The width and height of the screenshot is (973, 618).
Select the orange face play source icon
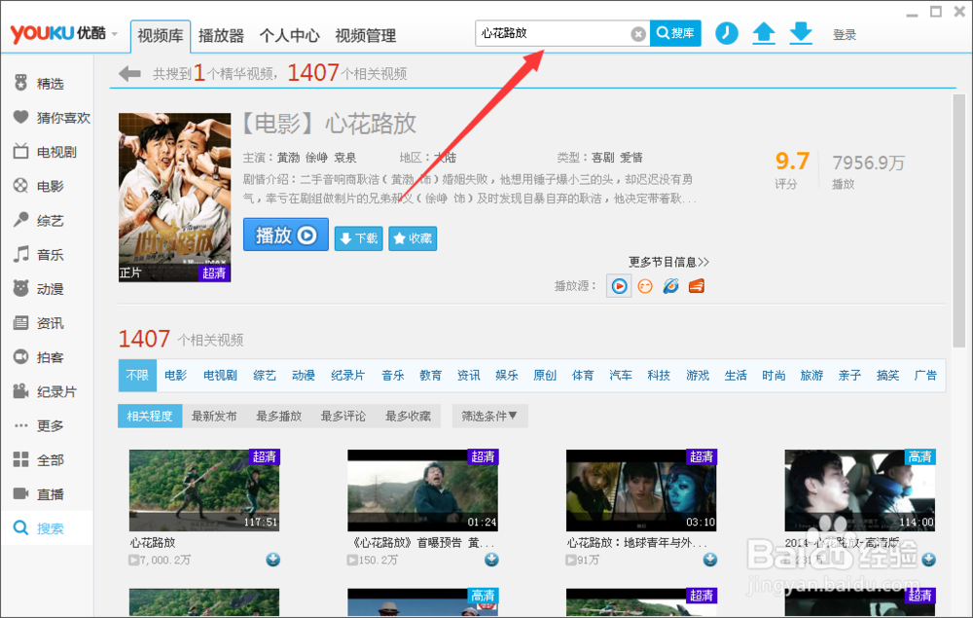(x=645, y=286)
